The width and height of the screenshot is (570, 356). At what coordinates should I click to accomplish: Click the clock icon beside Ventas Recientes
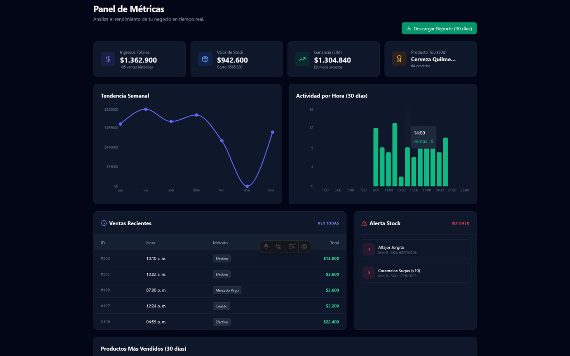[x=104, y=223]
